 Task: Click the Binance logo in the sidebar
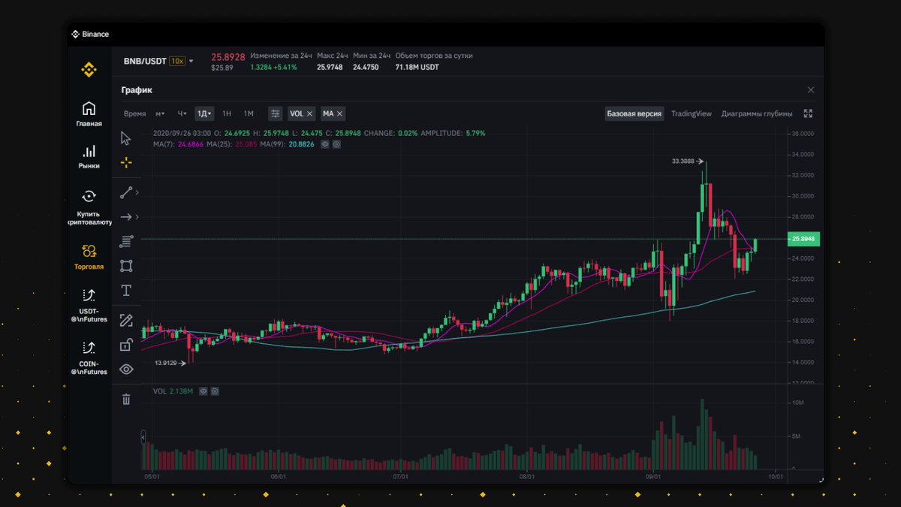(x=89, y=71)
